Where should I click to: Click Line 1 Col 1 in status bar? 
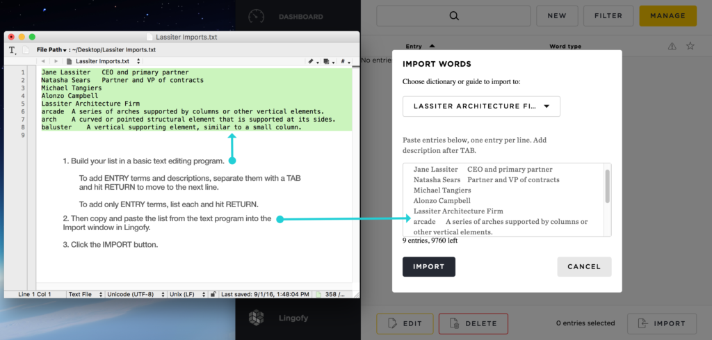point(35,294)
